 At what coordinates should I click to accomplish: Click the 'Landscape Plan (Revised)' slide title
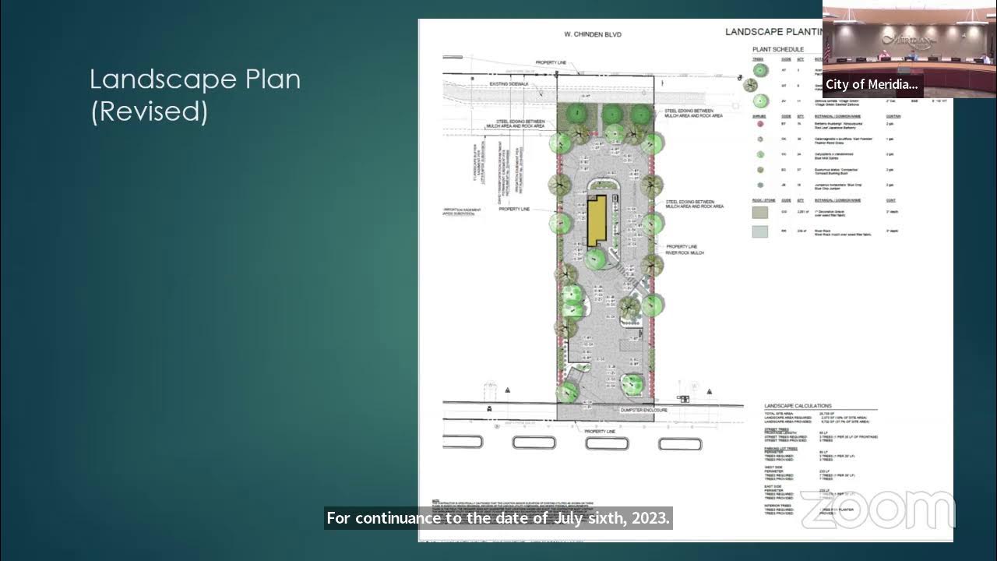pos(195,95)
